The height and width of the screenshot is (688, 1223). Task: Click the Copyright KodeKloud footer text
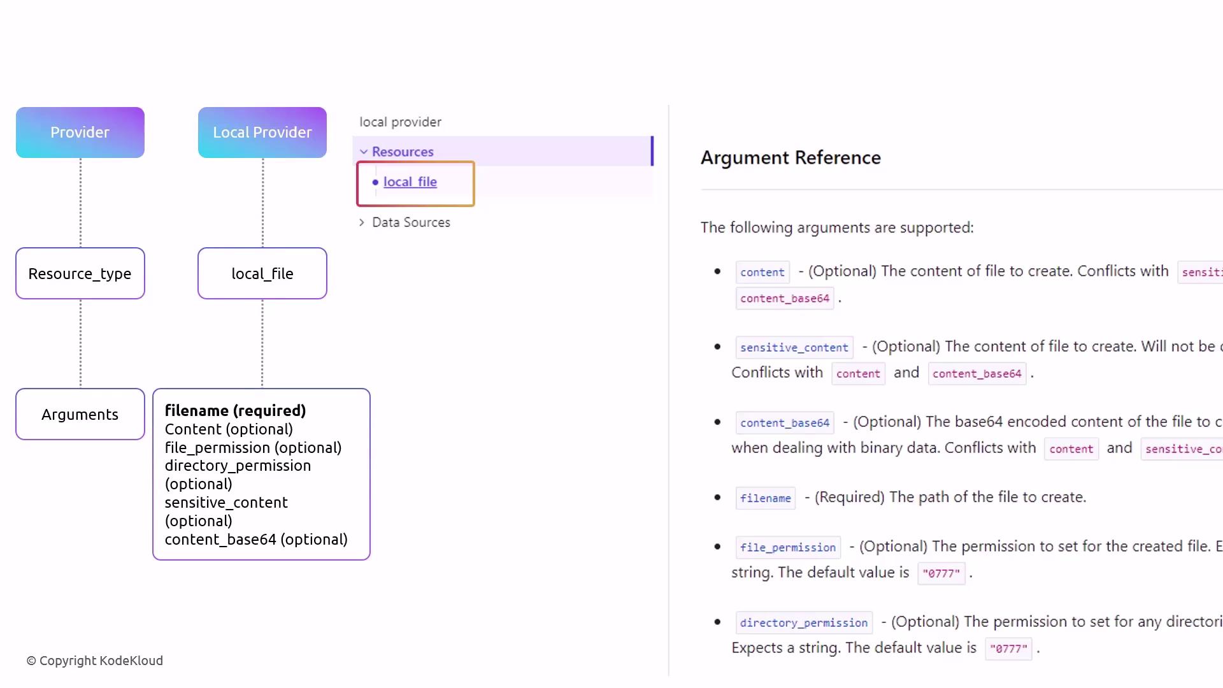coord(95,661)
